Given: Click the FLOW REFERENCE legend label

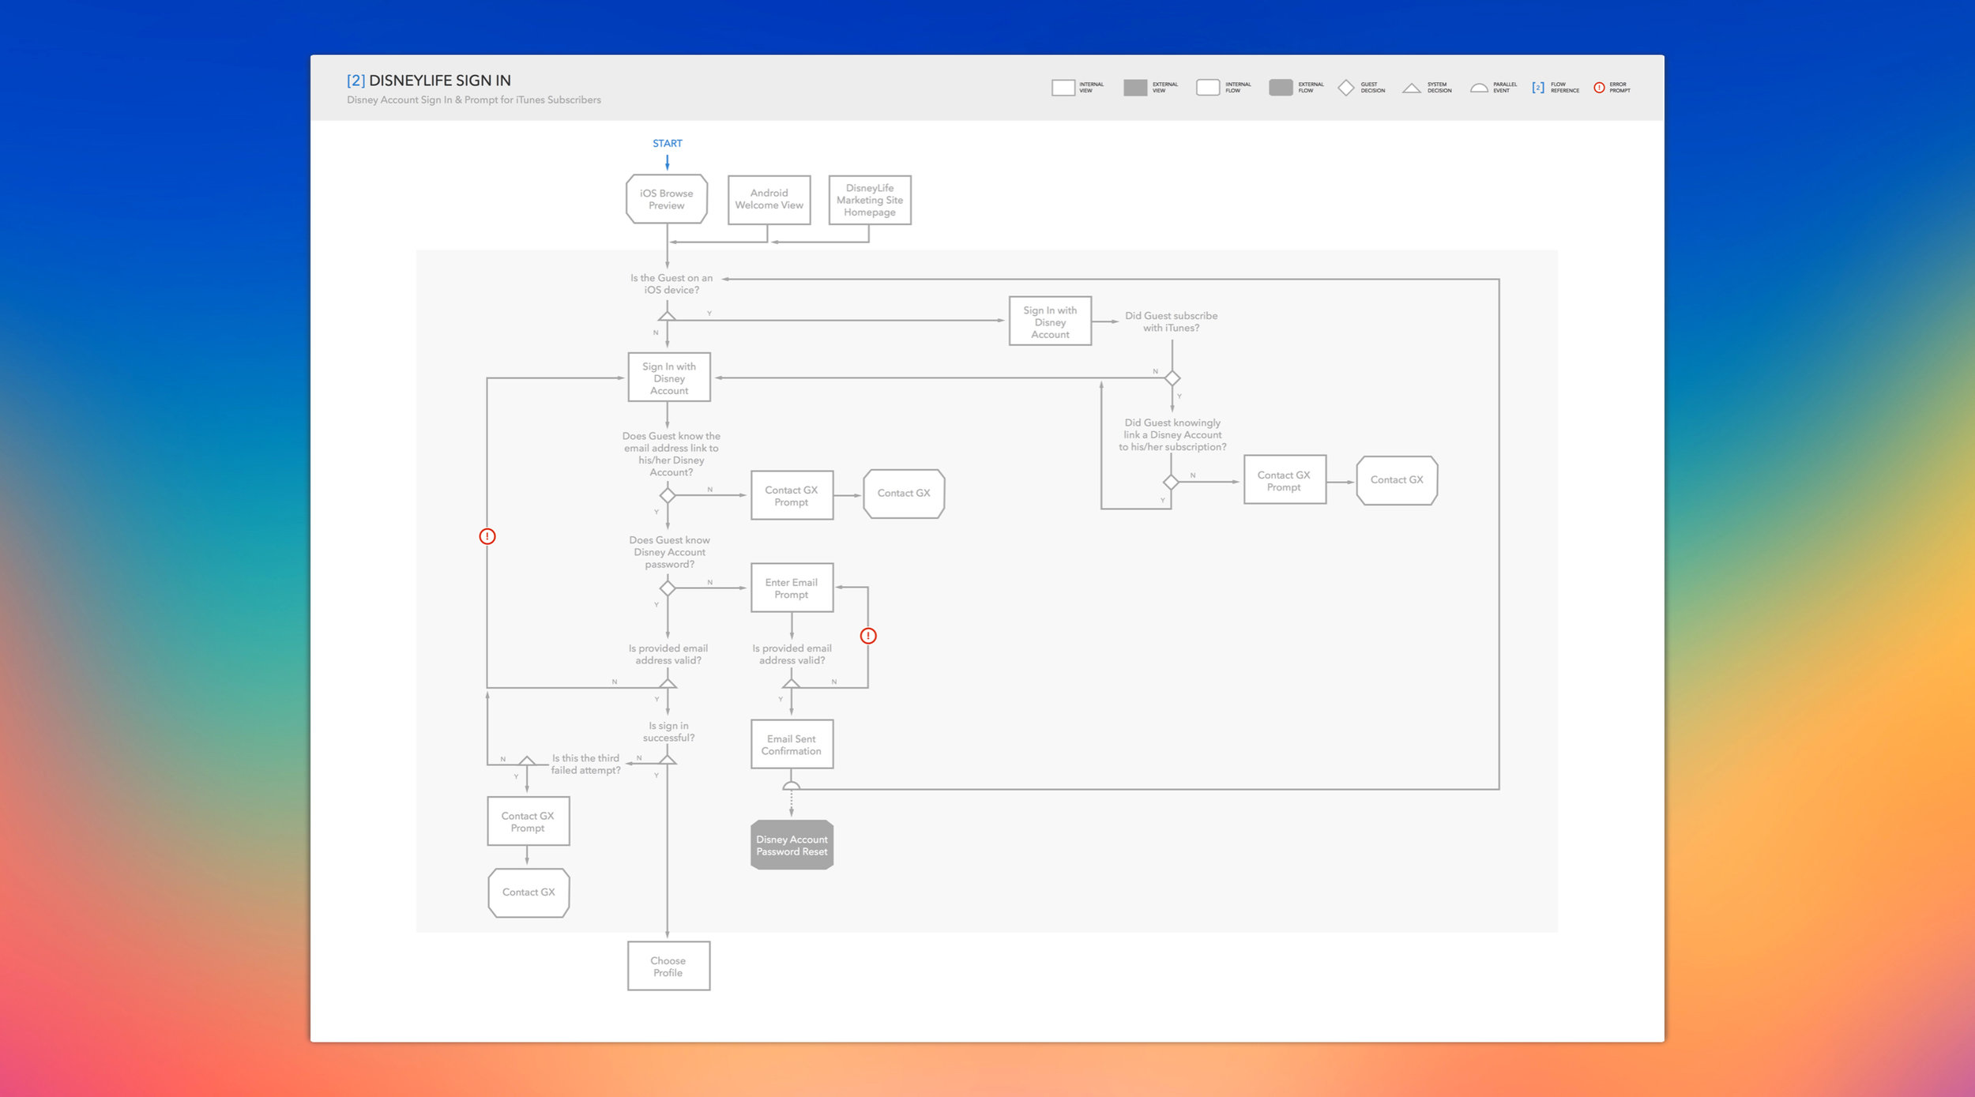Looking at the screenshot, I should tap(1565, 88).
